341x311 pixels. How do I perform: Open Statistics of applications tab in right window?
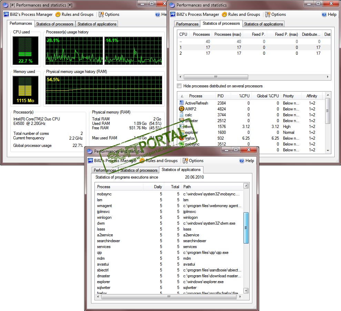pos(263,24)
